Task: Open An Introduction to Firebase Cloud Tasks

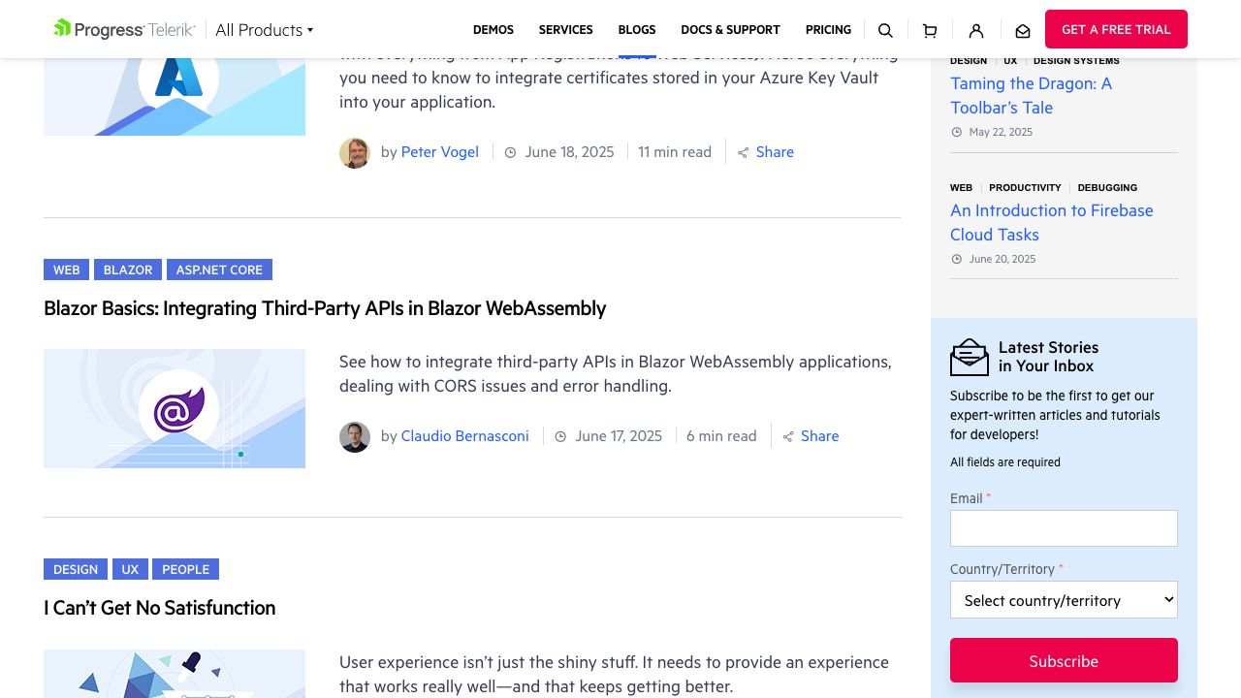Action: coord(1052,222)
